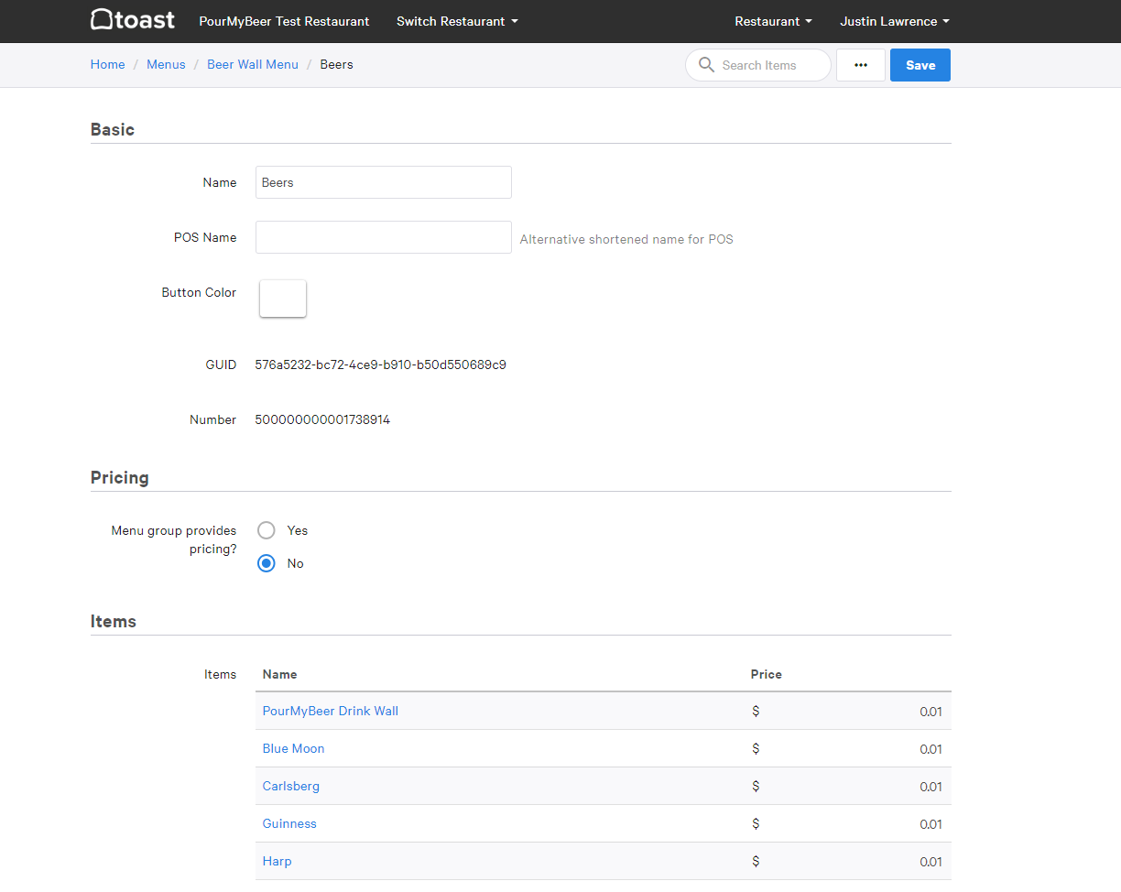Open the Justin Lawrence user menu
This screenshot has width=1121, height=892.
click(895, 21)
